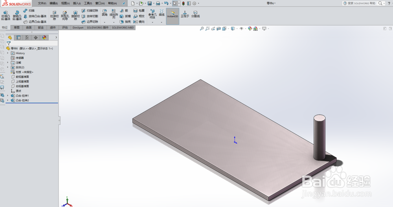
Task: Toggle the Section View icon
Action: (219, 29)
